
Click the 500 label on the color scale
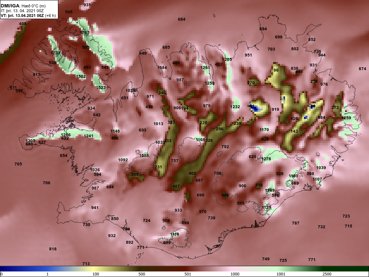[142, 274]
